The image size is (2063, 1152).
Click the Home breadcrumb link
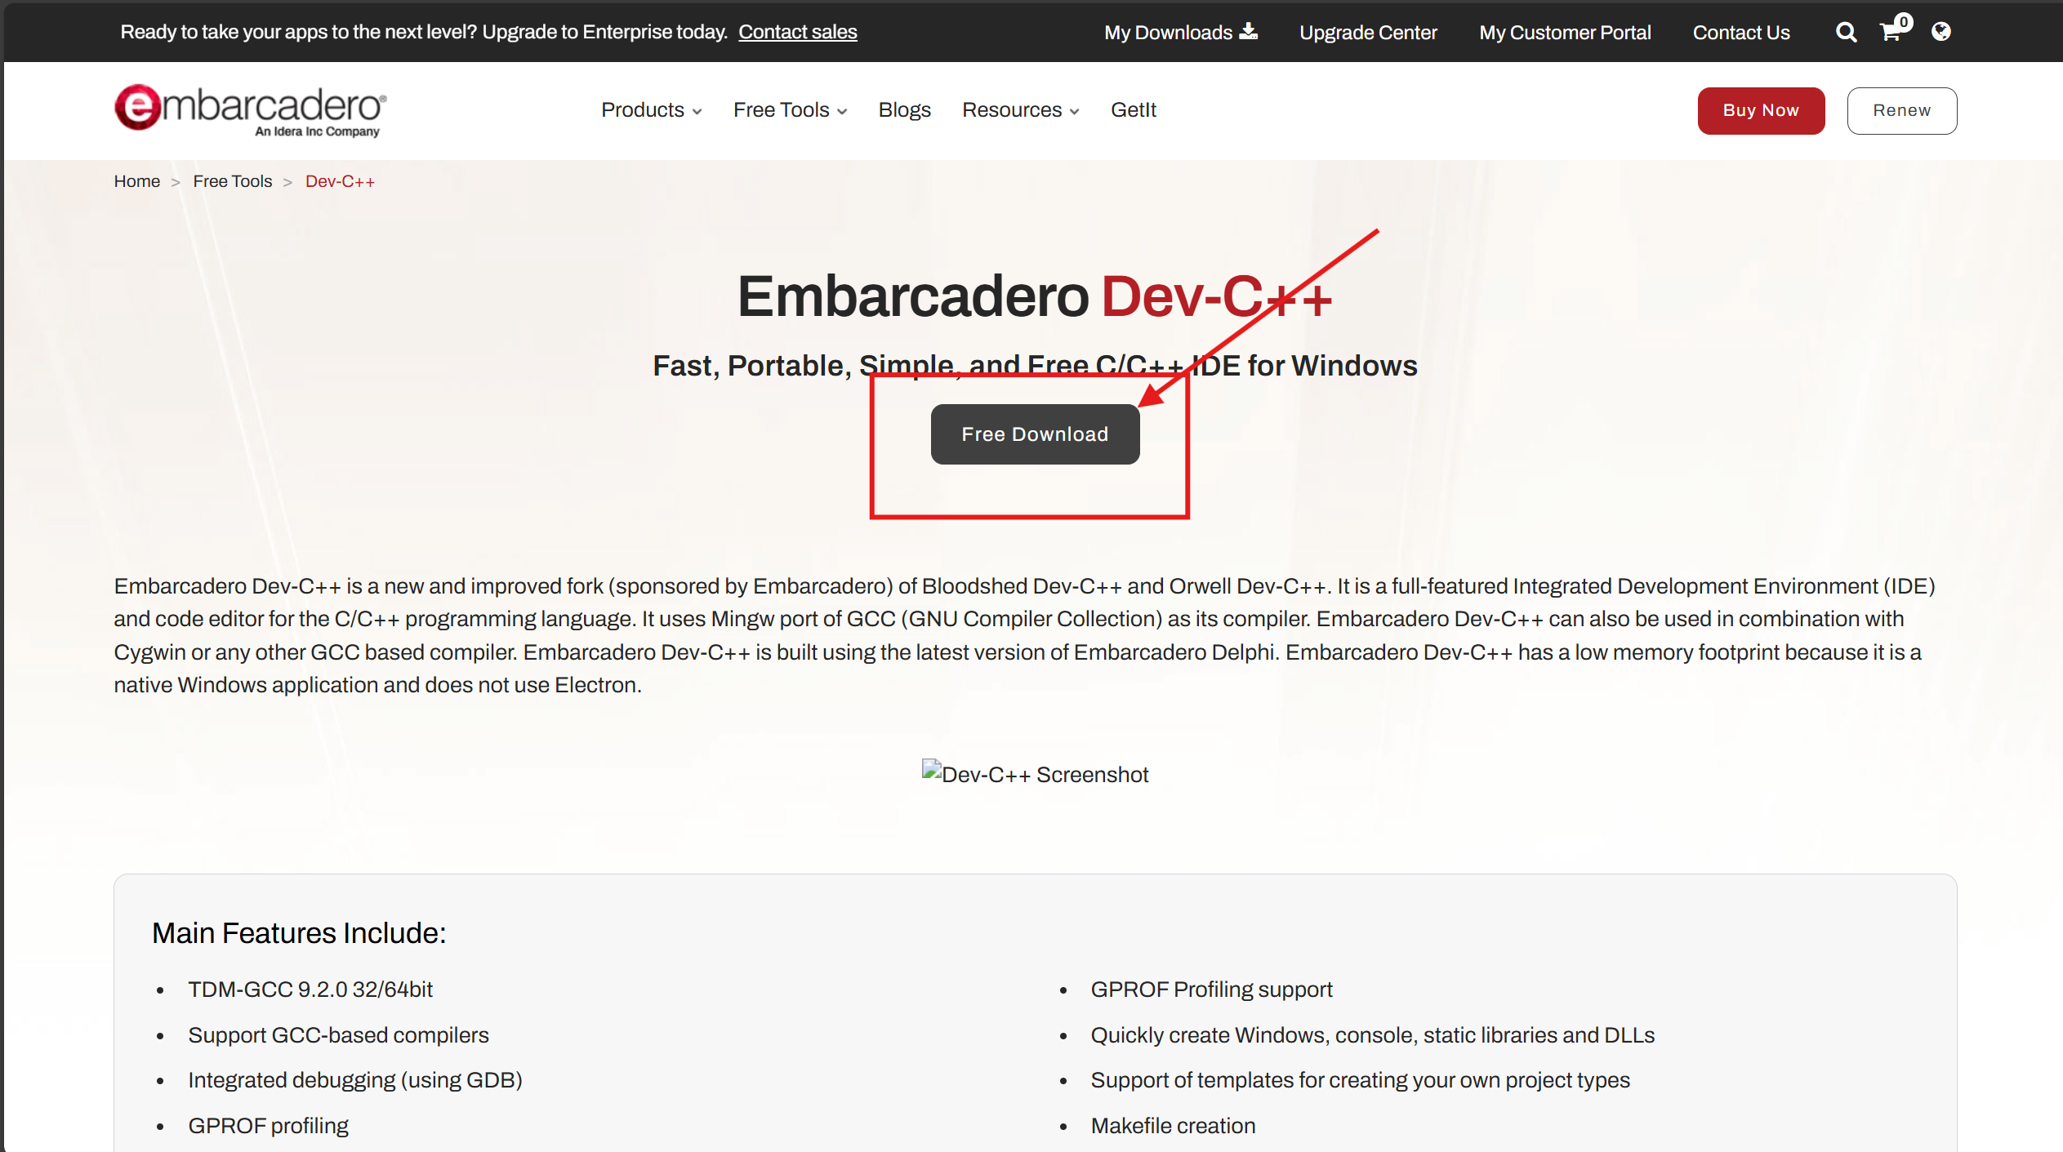137,181
